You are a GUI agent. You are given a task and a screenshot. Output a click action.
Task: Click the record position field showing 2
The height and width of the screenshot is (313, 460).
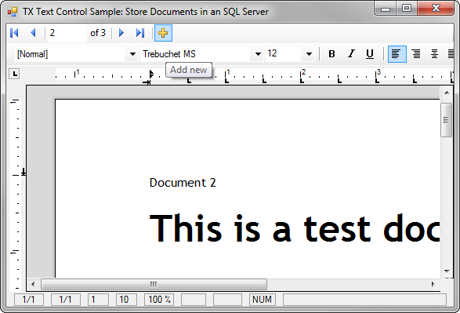pyautogui.click(x=67, y=33)
